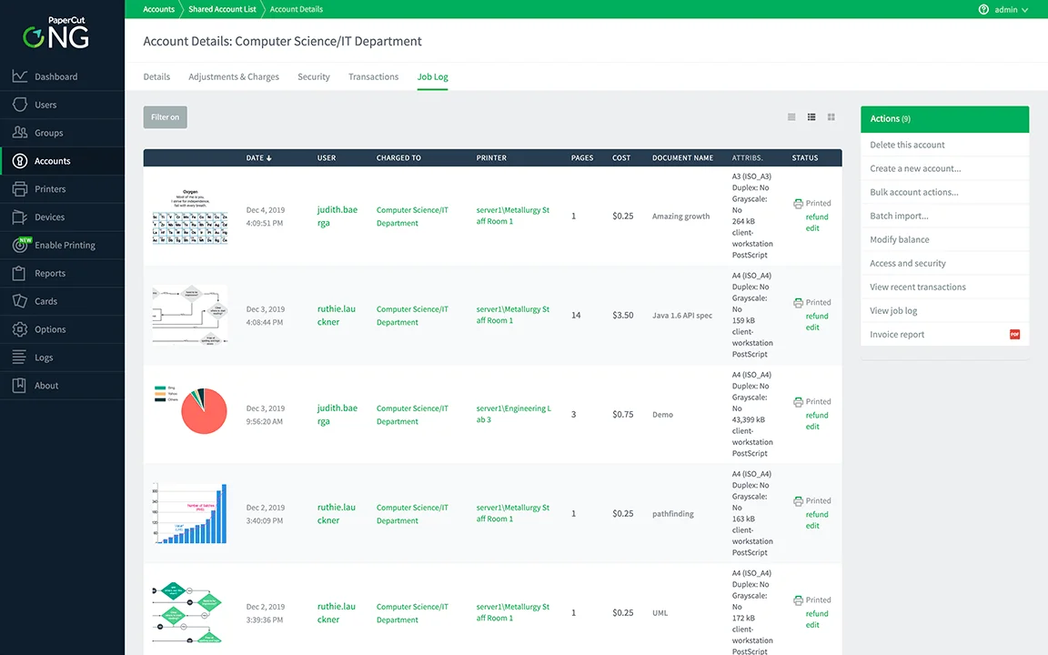Switch to the grid thumbnail view

tap(831, 117)
